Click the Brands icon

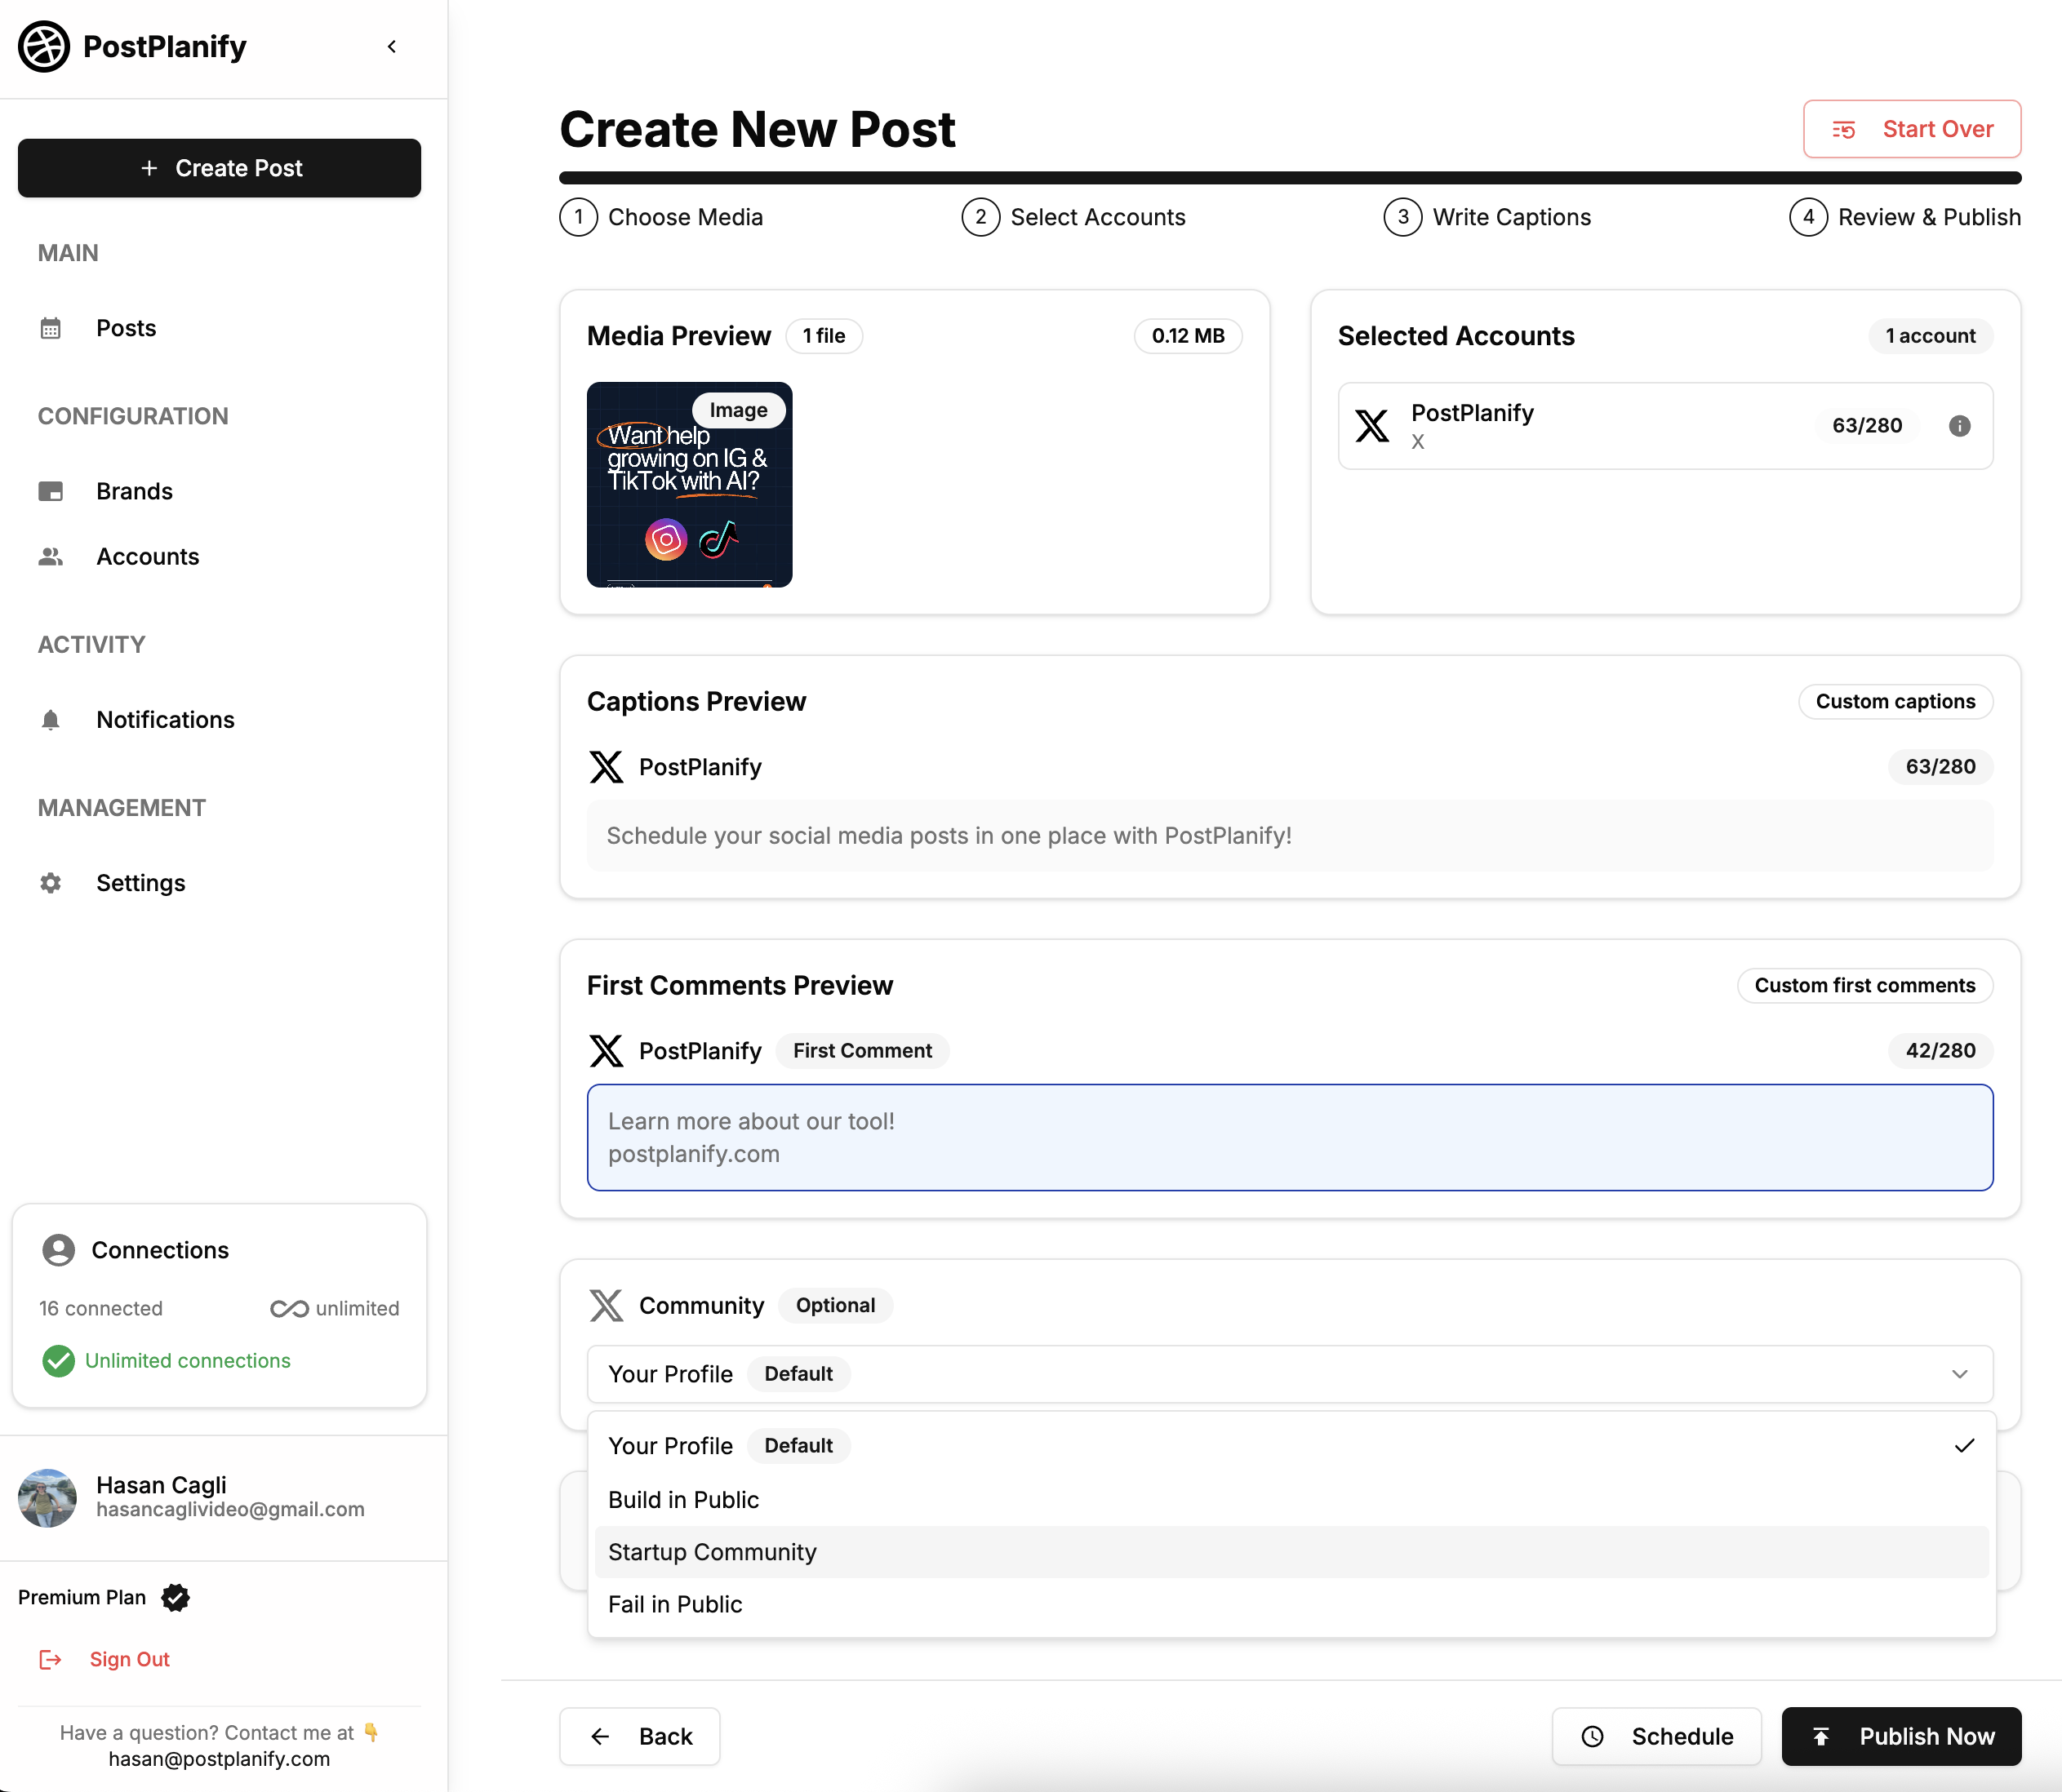coord(50,491)
